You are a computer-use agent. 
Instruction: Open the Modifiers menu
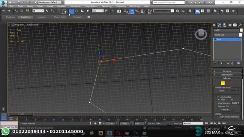(62, 6)
